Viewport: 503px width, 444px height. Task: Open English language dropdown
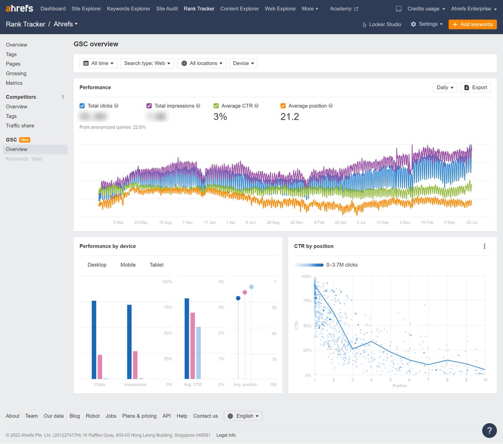[243, 416]
